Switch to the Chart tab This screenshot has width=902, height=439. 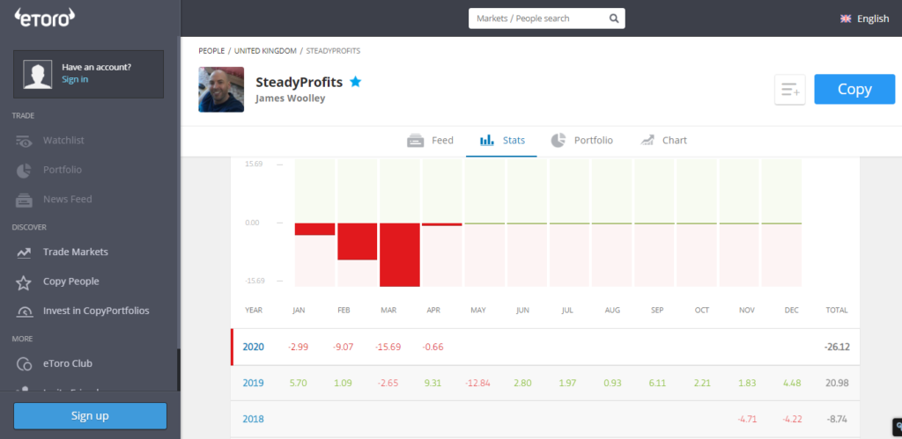(x=663, y=140)
